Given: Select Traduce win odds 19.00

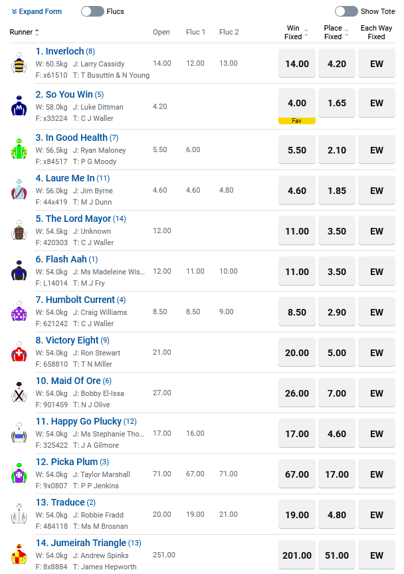Looking at the screenshot, I should (297, 515).
